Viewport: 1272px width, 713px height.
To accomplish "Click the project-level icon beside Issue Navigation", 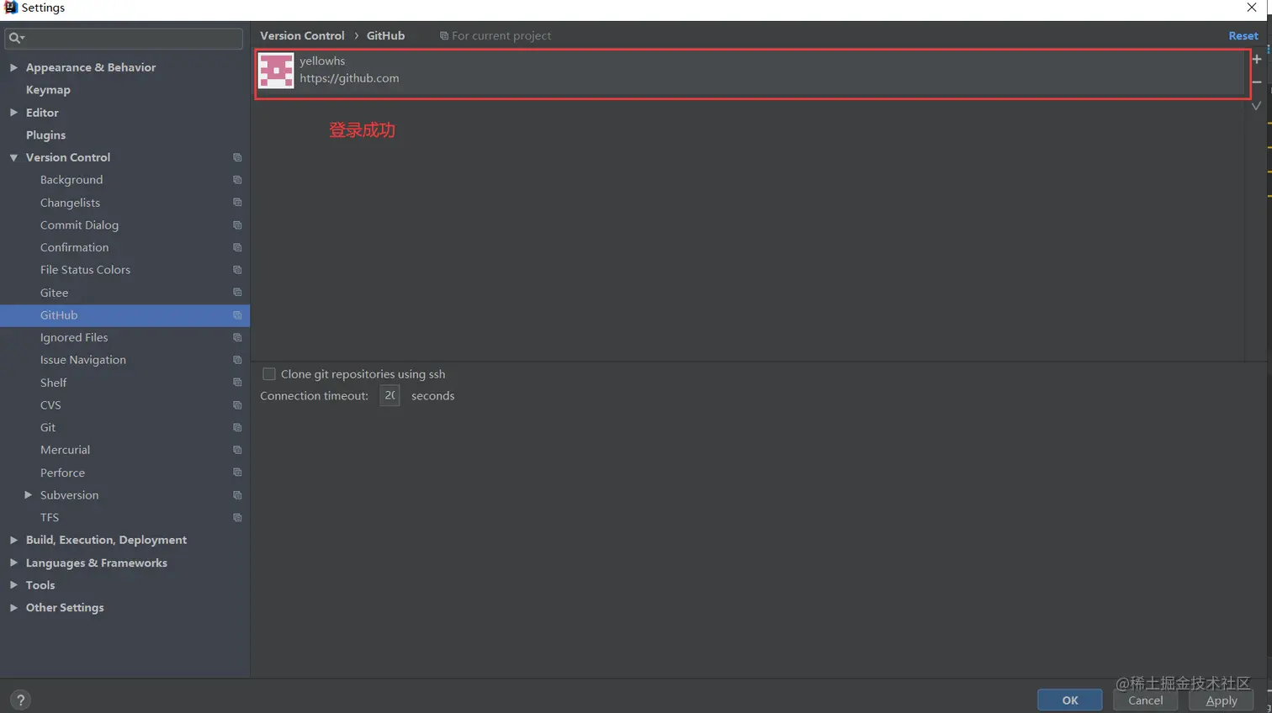I will (x=237, y=360).
